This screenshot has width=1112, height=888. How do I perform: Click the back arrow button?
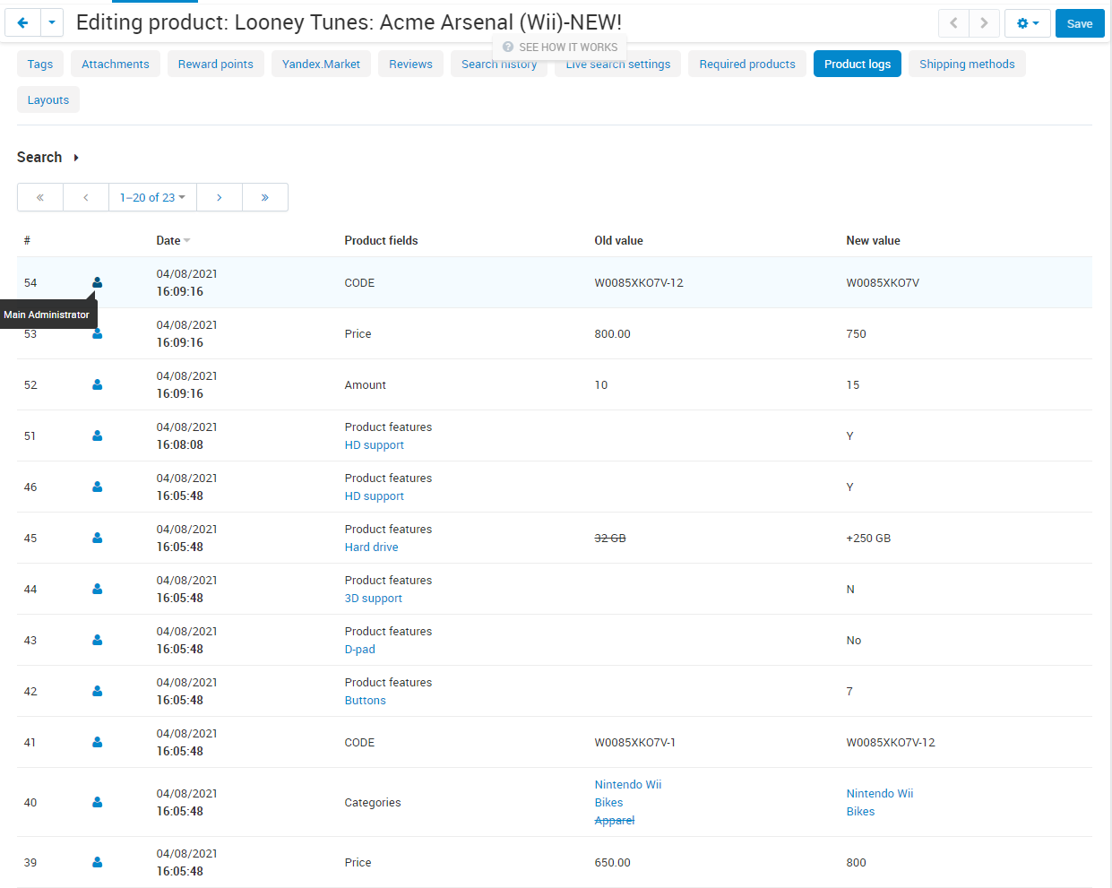tap(23, 23)
